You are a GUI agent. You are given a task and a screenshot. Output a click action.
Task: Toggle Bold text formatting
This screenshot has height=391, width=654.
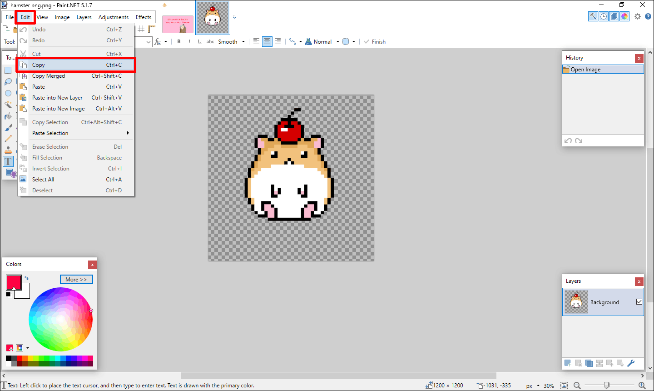pos(179,41)
